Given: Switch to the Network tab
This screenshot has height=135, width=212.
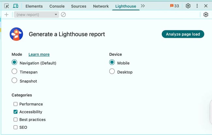Looking at the screenshot, I should (101, 6).
